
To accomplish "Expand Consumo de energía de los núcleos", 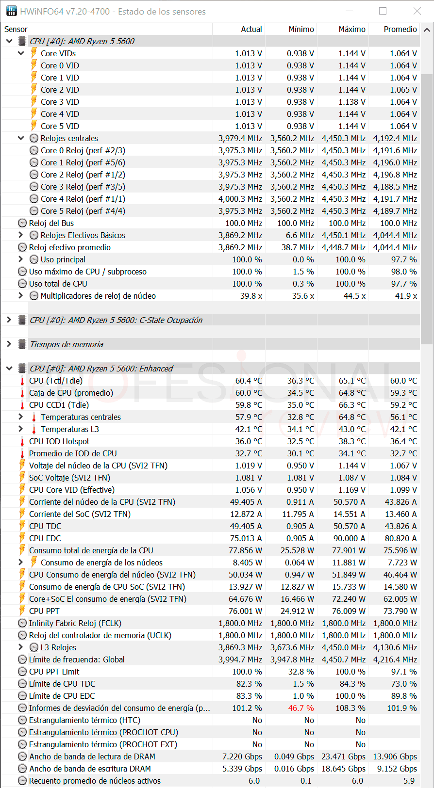I will (21, 563).
